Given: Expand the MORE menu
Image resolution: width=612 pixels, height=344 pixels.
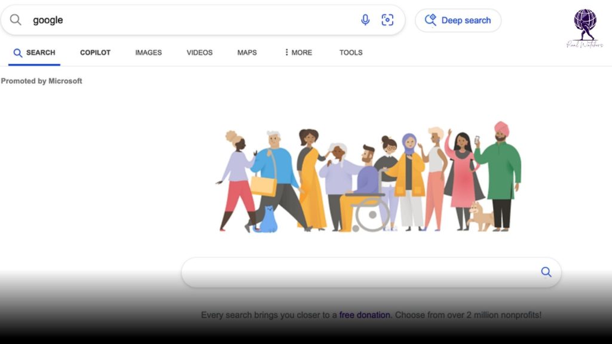Looking at the screenshot, I should (x=298, y=53).
